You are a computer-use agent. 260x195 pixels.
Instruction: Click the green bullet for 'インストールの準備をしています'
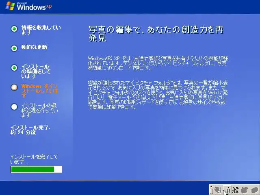[x=14, y=68]
